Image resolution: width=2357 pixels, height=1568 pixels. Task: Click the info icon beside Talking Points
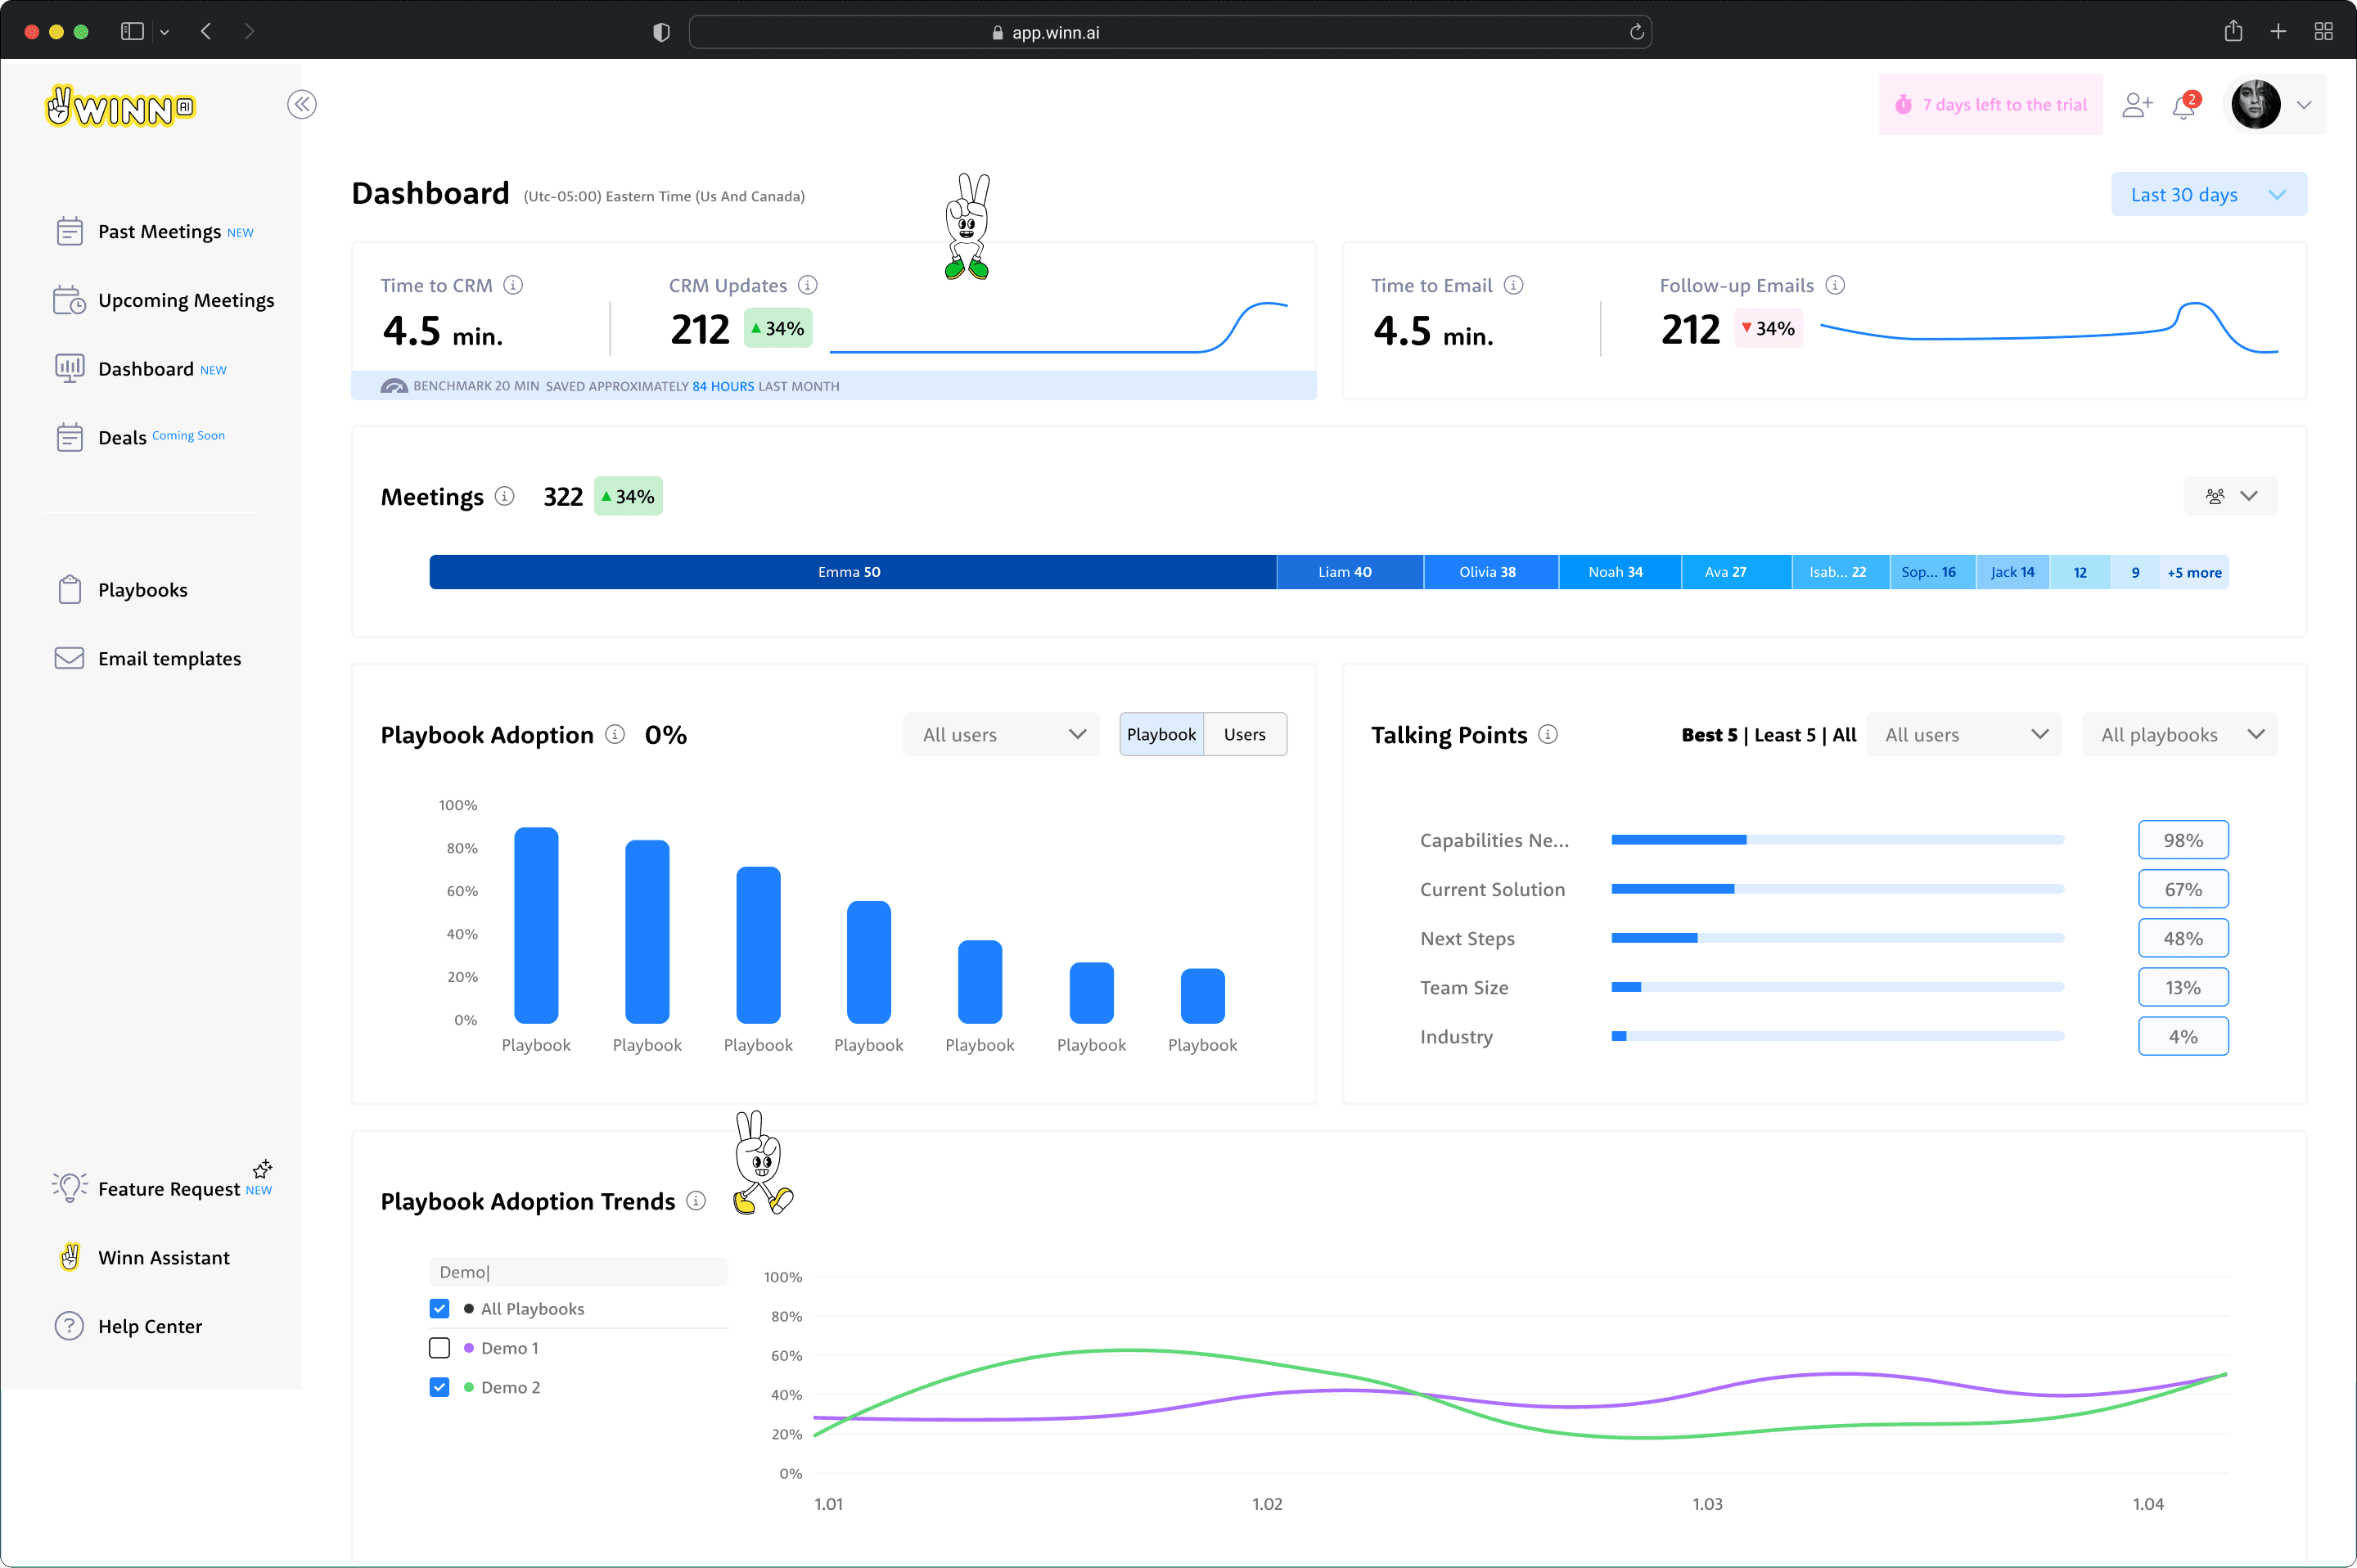1547,734
